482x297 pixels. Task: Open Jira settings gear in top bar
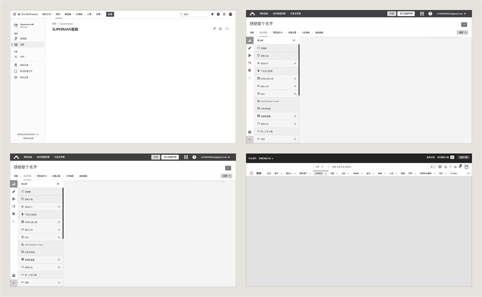[224, 14]
